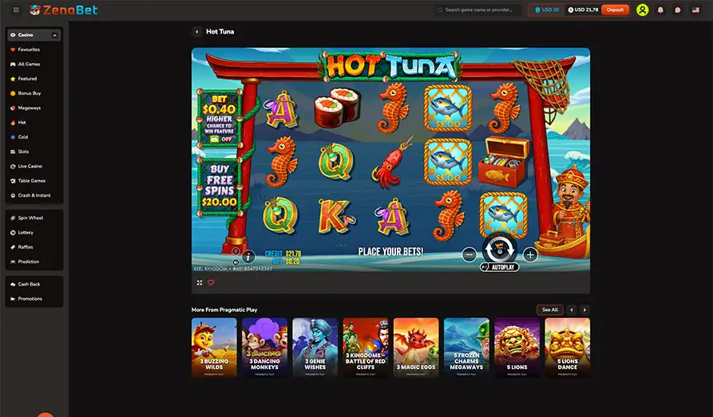Increase bet with plus button
Screen dimensions: 713x417
pyautogui.click(x=529, y=254)
